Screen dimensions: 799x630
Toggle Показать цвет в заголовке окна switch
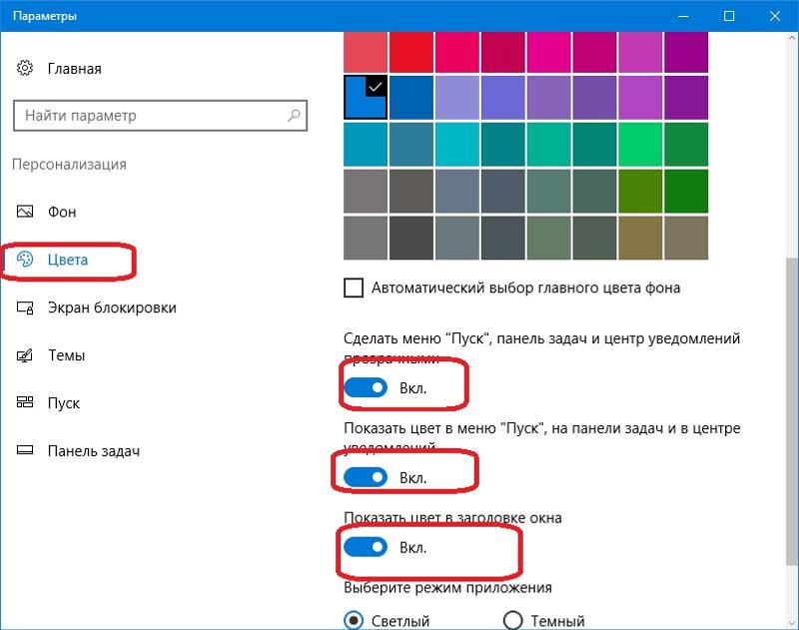click(x=366, y=547)
